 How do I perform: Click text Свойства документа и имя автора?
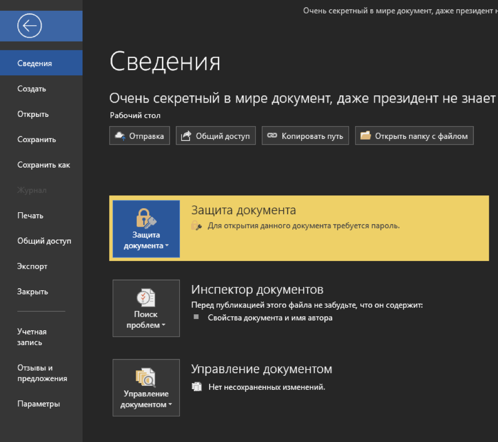click(270, 318)
